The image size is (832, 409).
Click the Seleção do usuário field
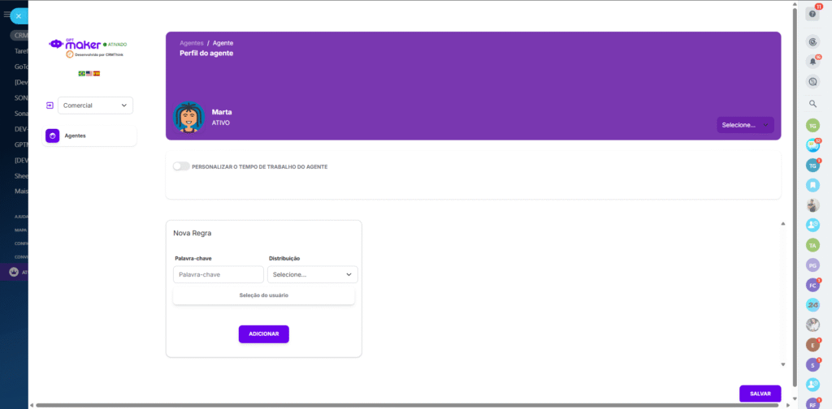[263, 295]
